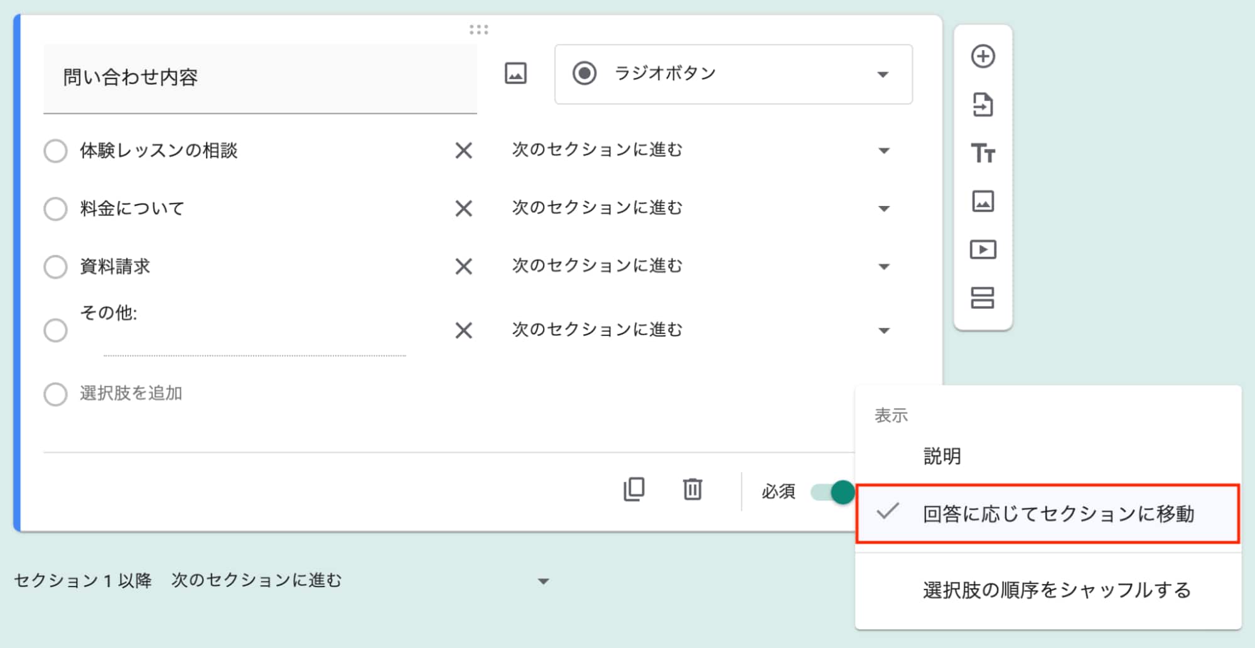1255x648 pixels.
Task: Delete this question with the trash icon
Action: click(692, 490)
